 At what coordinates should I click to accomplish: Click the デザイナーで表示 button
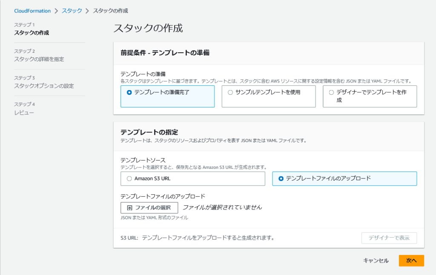click(389, 238)
